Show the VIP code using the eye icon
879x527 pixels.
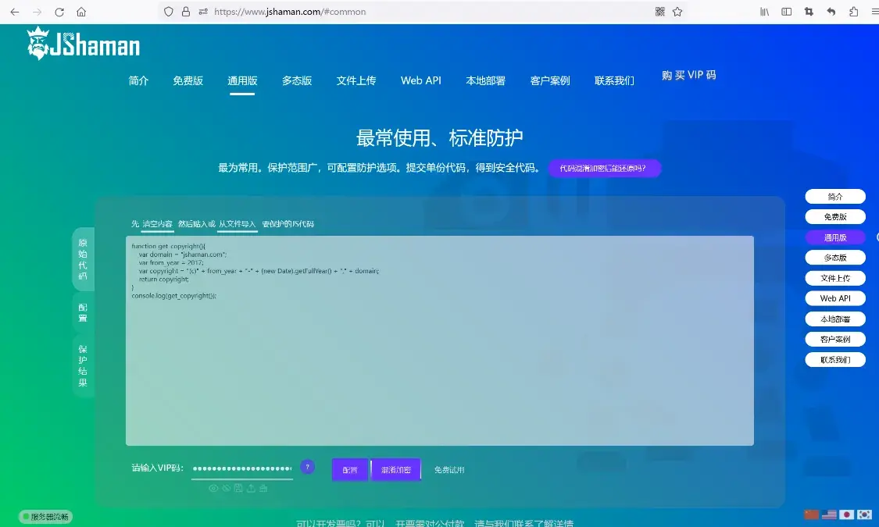coord(213,488)
